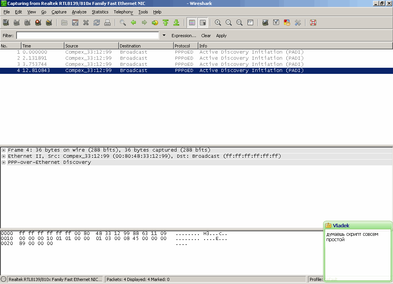Open preferences wrench icon
Viewport: 393px width, 284px height.
(298, 23)
